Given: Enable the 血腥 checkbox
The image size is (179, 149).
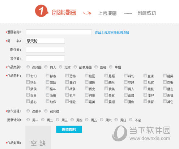Looking at the screenshot, I should point(126,95).
